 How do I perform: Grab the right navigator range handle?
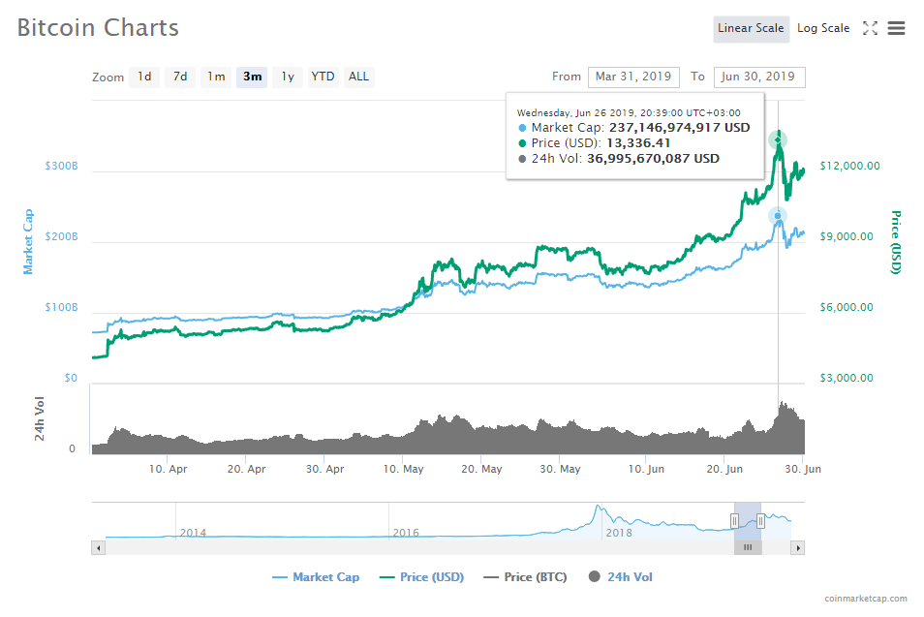pyautogui.click(x=761, y=521)
